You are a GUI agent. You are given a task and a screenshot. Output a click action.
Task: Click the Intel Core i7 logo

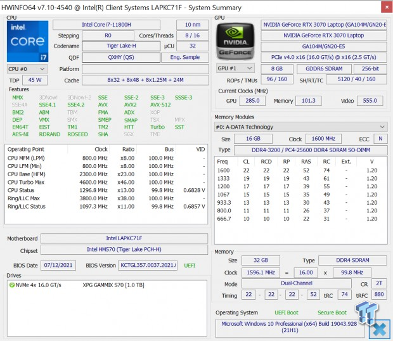click(27, 41)
